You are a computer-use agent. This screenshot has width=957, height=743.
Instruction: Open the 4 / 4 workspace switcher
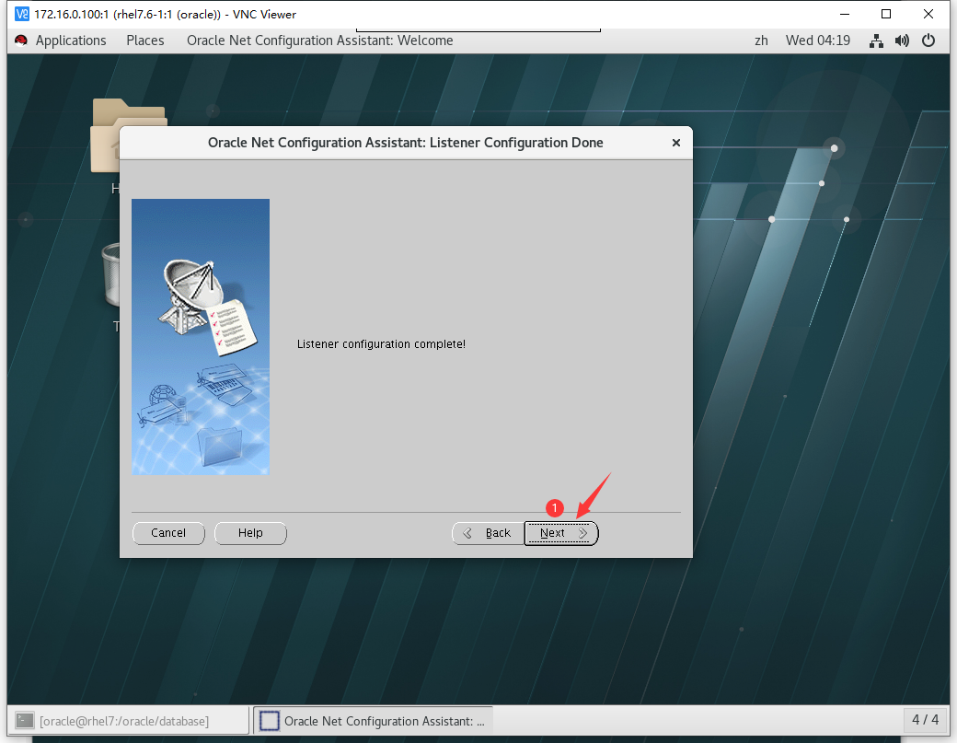[926, 720]
